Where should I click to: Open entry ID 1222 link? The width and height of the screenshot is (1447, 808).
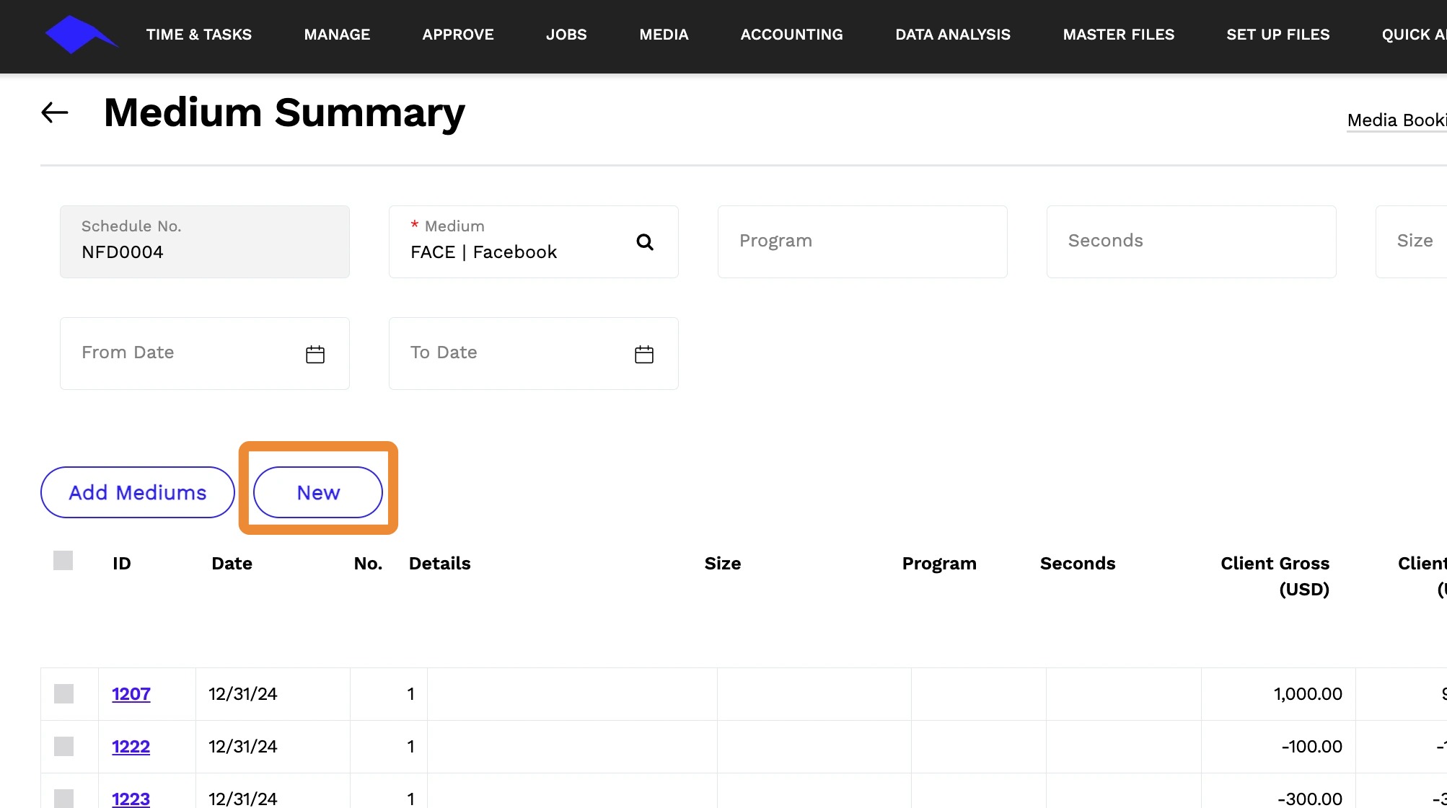click(x=131, y=747)
